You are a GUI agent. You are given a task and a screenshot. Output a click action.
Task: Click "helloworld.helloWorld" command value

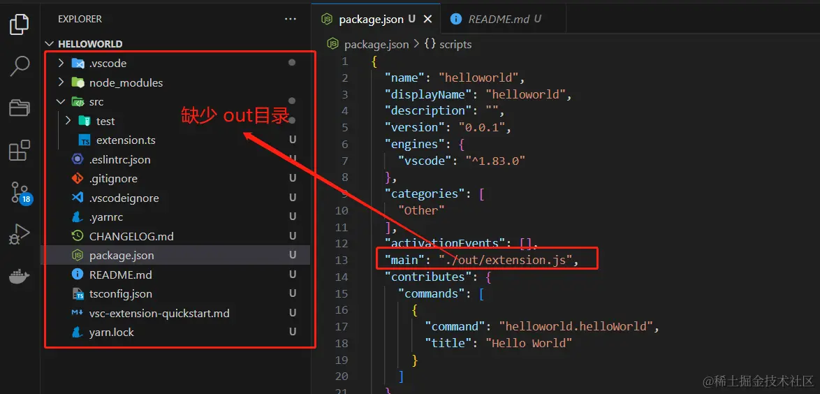tap(576, 326)
